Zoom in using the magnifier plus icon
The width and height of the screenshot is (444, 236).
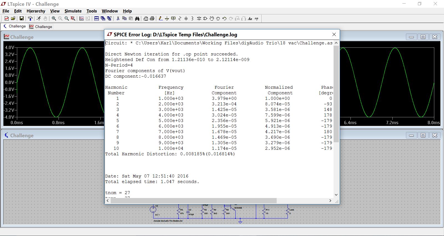tap(54, 19)
